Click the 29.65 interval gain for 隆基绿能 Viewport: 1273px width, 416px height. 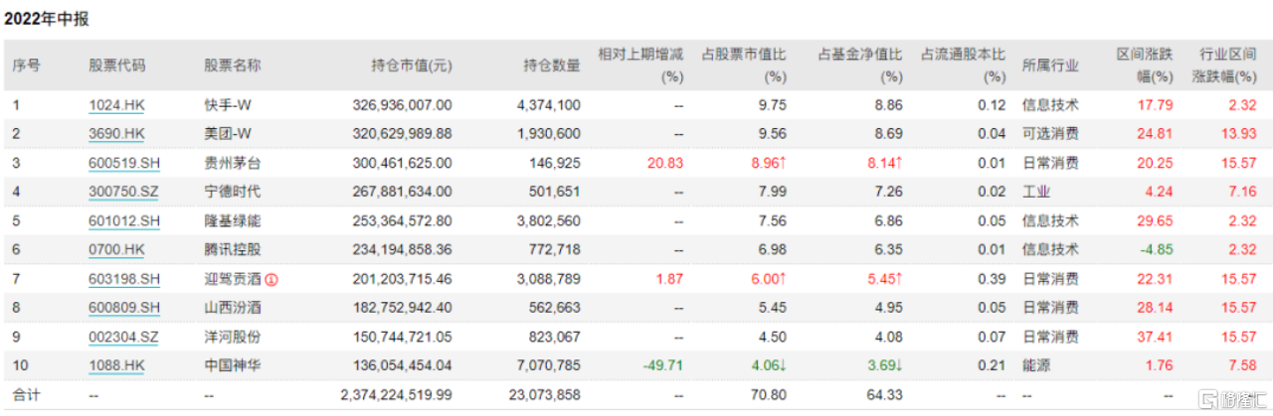[x=1156, y=220]
